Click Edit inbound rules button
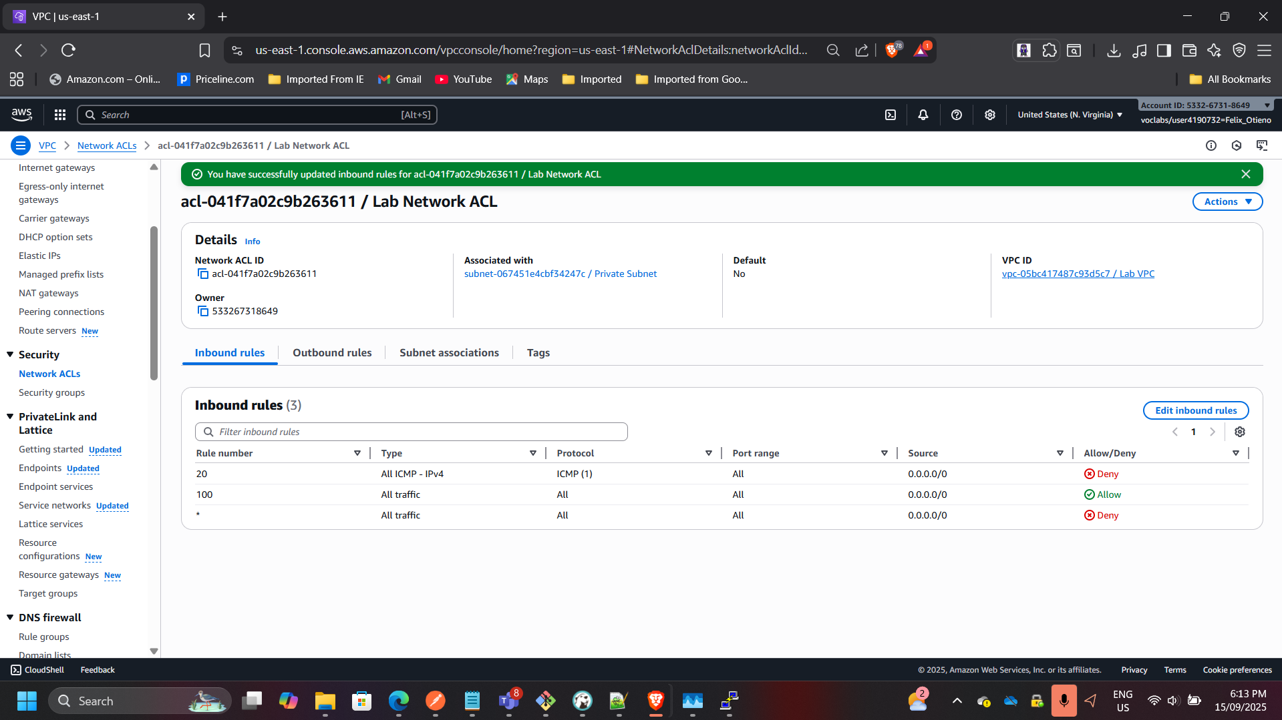The image size is (1282, 720). (x=1195, y=410)
